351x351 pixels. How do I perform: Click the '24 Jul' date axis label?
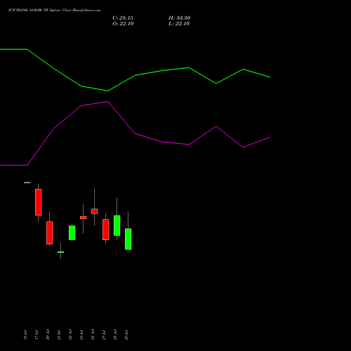point(93,335)
